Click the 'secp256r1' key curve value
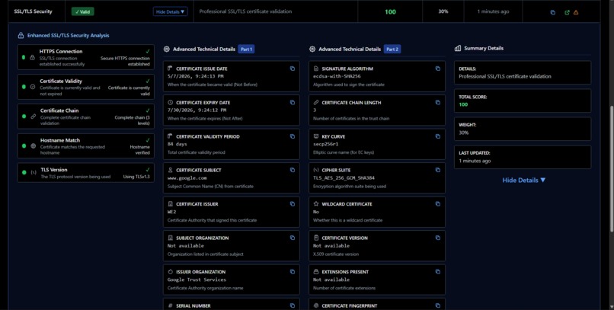This screenshot has width=614, height=310. click(326, 144)
